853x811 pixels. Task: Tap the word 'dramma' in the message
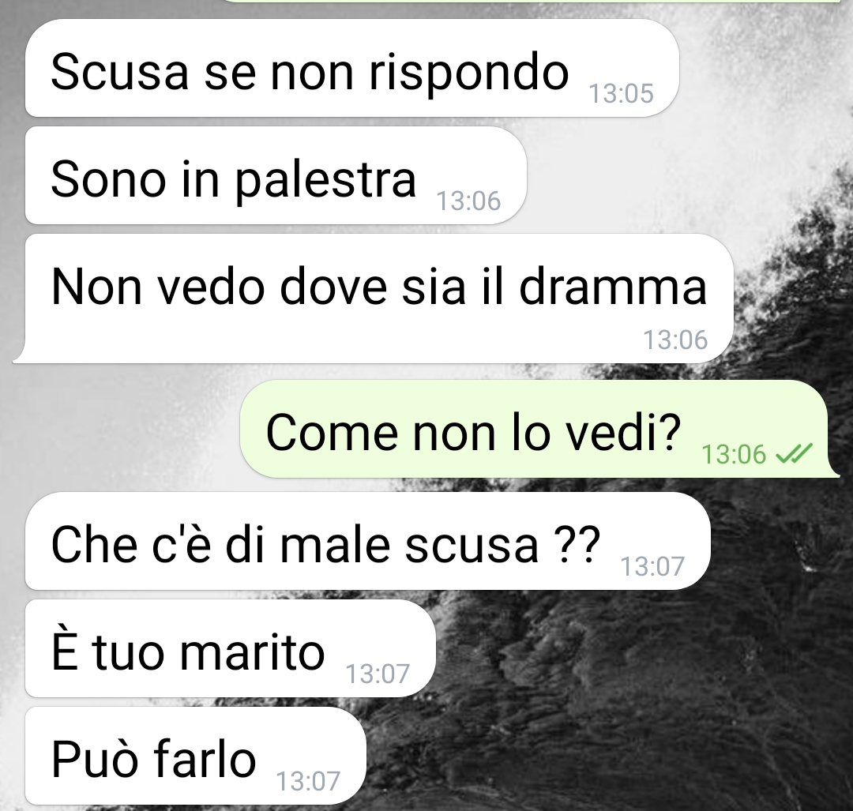click(613, 287)
